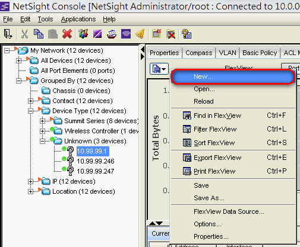Click the right-pointing panel expand arrow
Screen dimensions: 300x247
tap(143, 57)
